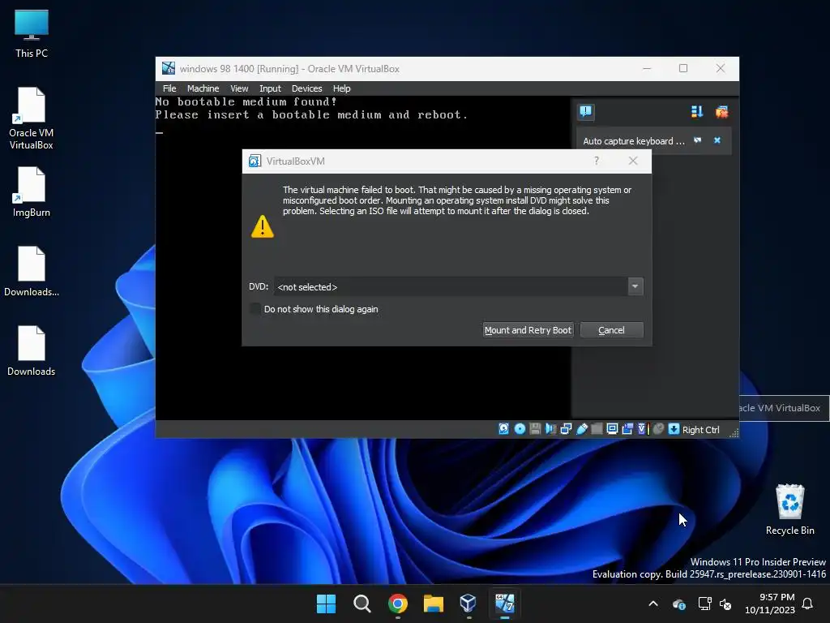830x623 pixels.
Task: Click the notification ordering icon
Action: pos(696,111)
